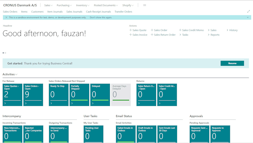Dismiss the sandbox notification with X
253x143 pixels.
pyautogui.click(x=6, y=17)
